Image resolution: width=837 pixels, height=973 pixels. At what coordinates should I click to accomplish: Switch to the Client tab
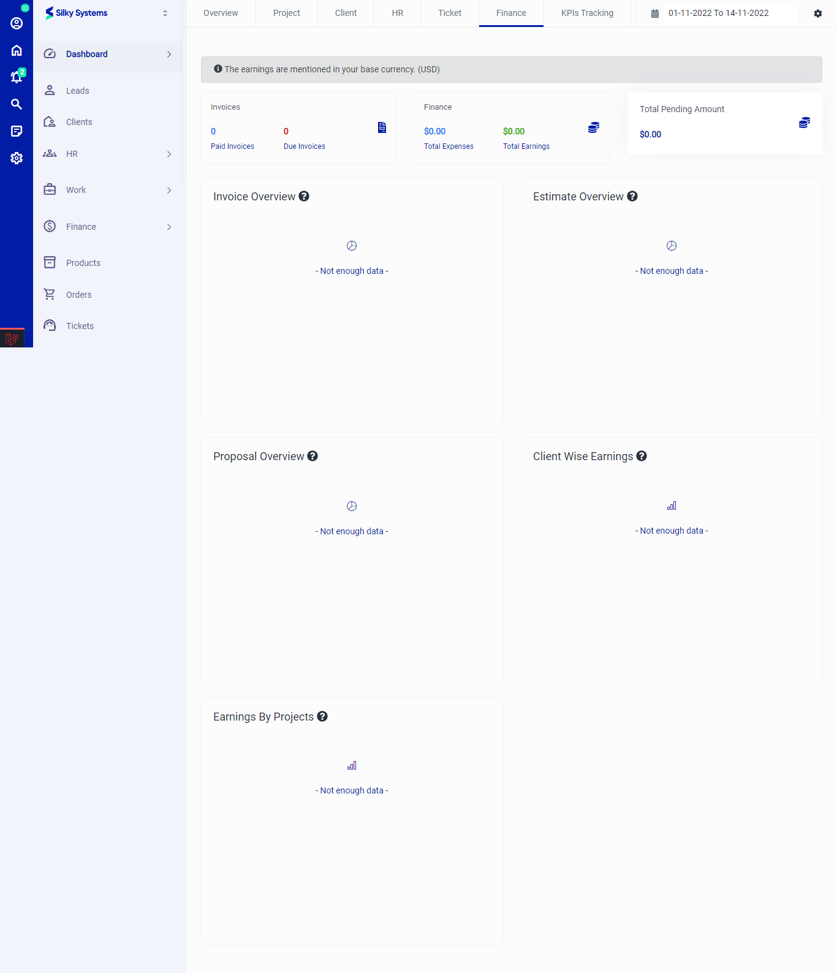pos(346,13)
